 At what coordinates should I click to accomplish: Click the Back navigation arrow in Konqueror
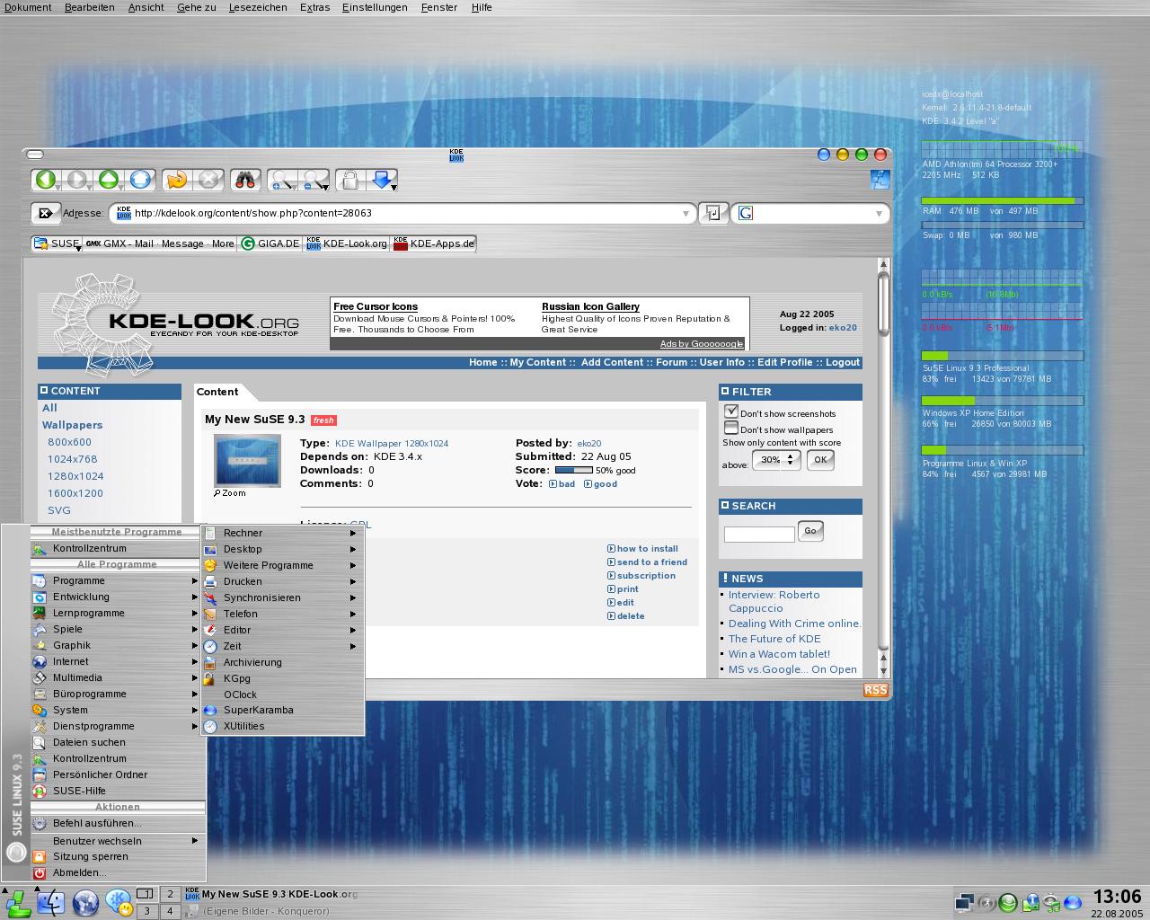pyautogui.click(x=45, y=180)
